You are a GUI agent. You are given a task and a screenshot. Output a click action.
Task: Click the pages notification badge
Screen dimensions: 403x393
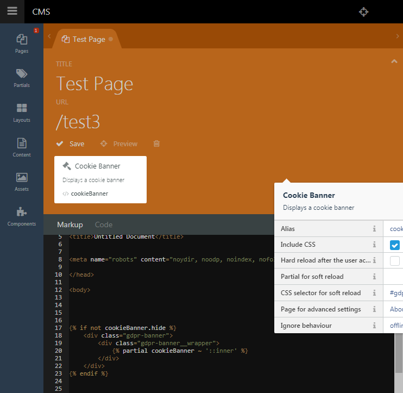pyautogui.click(x=36, y=30)
